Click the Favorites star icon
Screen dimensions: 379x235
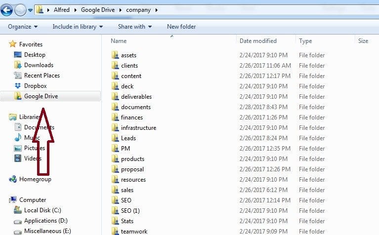point(12,44)
